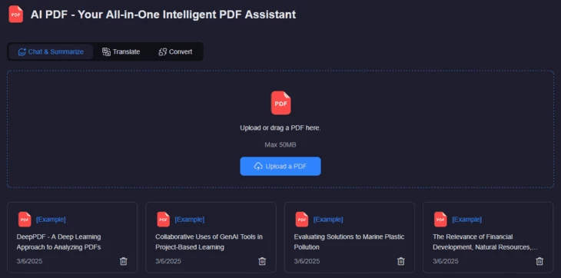The image size is (561, 278).
Task: Open Collaborative Uses of GenAI Tools example
Action: pos(209,242)
